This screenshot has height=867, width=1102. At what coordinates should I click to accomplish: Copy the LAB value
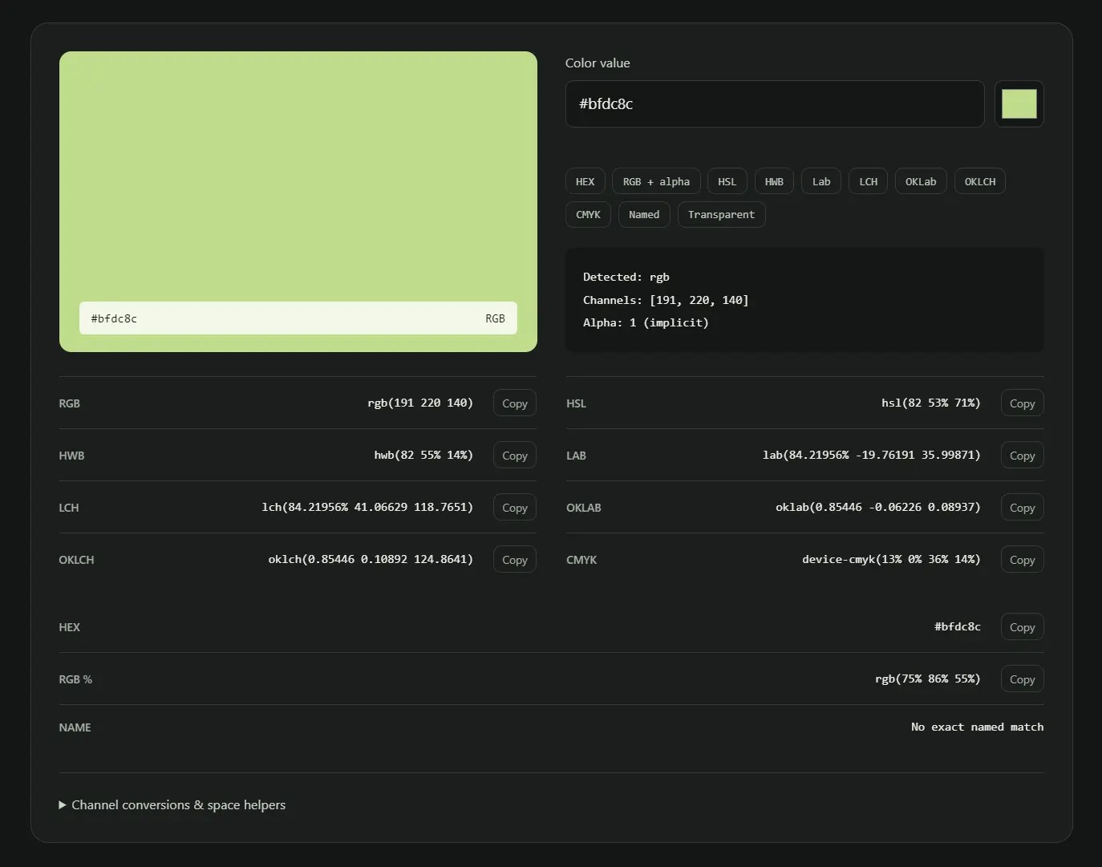[x=1023, y=456]
